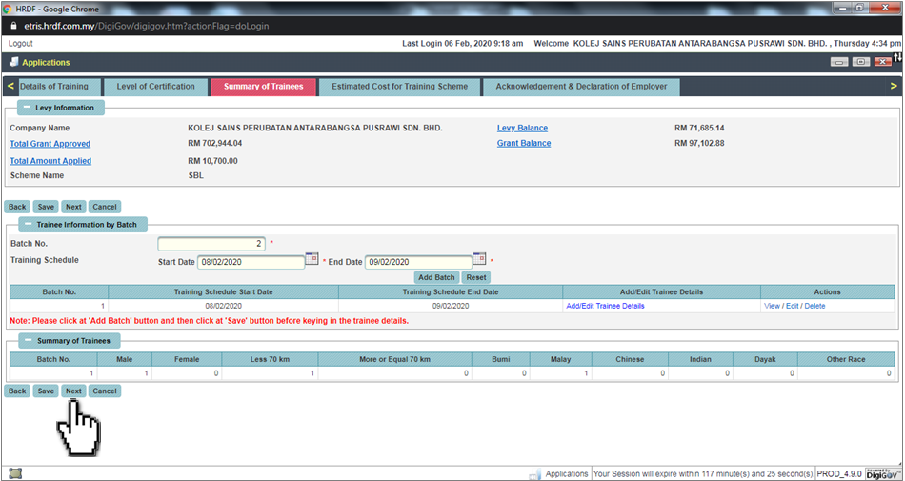
Task: Click the Dayak column header
Action: tap(765, 359)
